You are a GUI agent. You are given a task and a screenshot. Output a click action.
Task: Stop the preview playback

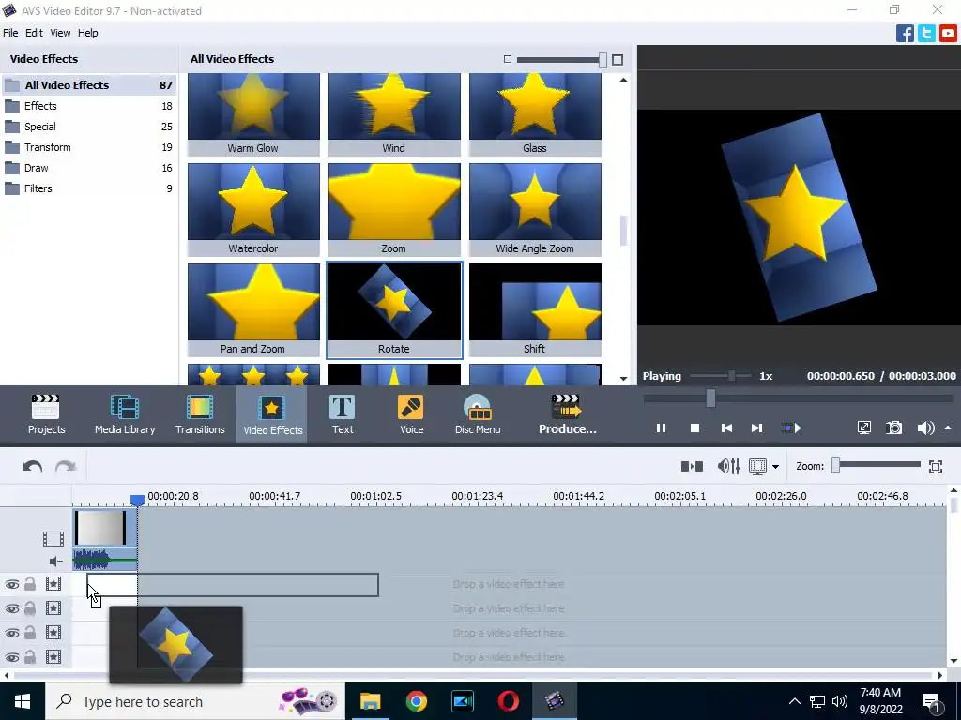[694, 427]
